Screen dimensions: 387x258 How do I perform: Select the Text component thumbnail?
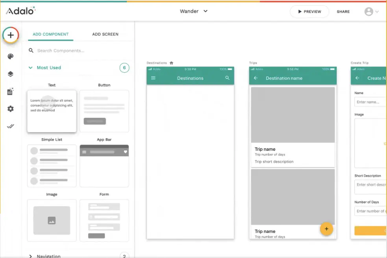(52, 111)
